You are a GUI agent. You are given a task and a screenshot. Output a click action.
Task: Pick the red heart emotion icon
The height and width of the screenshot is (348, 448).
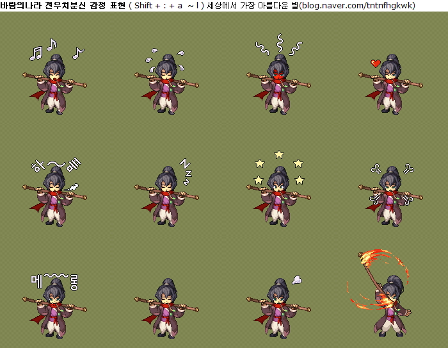[x=376, y=63]
